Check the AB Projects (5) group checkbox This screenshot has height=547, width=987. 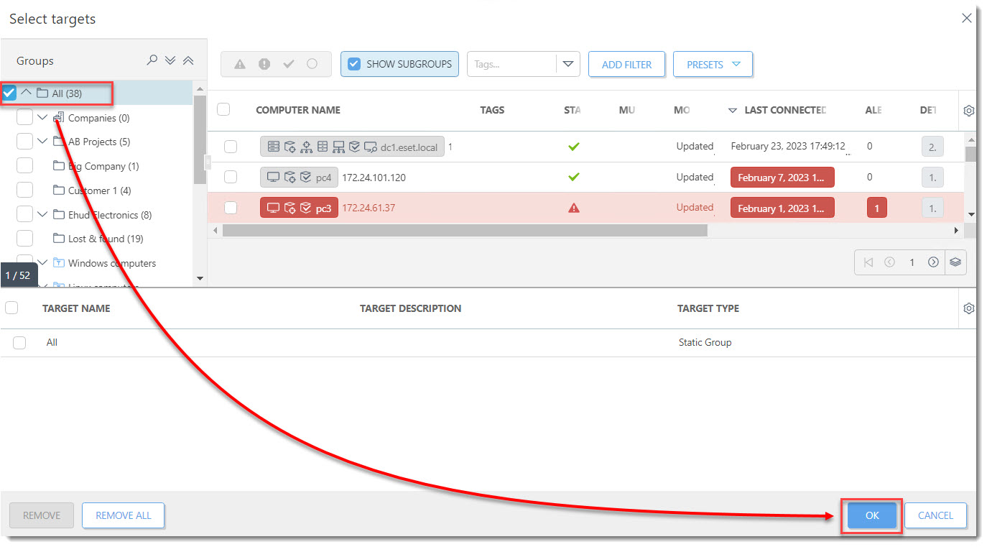coord(24,142)
